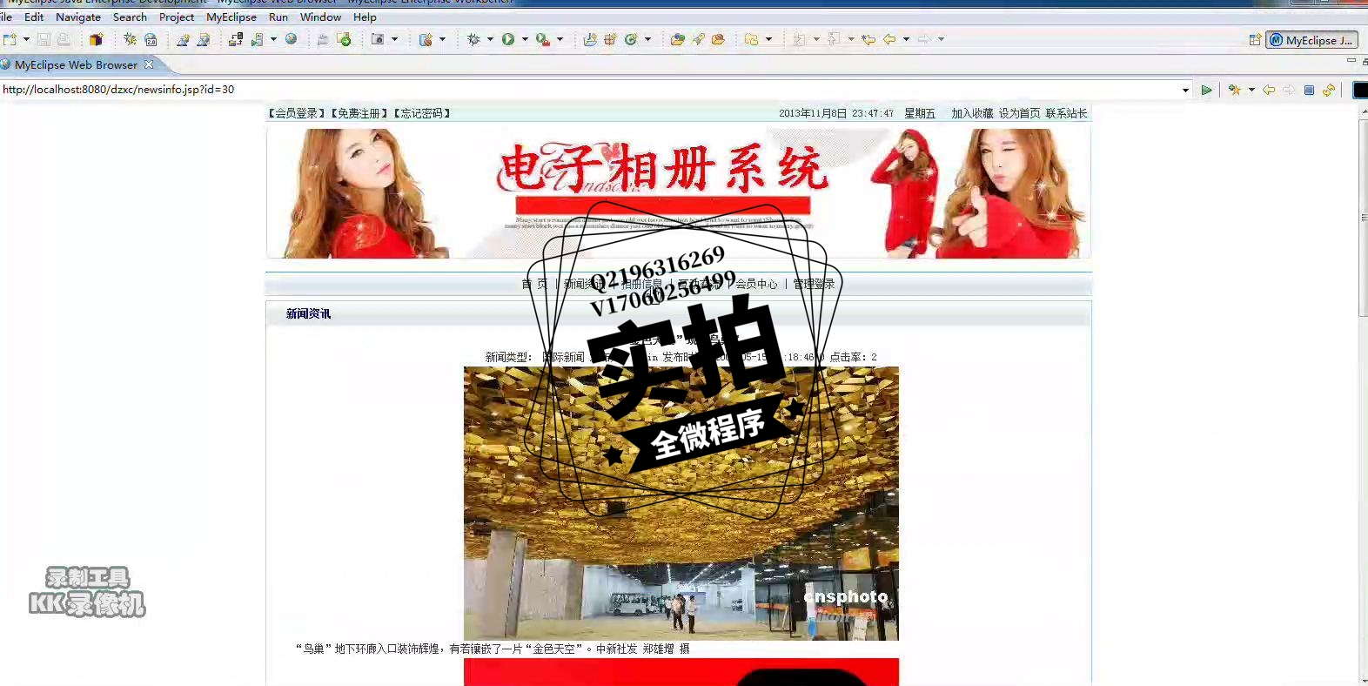Click the Print toolbar icon
The height and width of the screenshot is (686, 1368).
click(64, 39)
